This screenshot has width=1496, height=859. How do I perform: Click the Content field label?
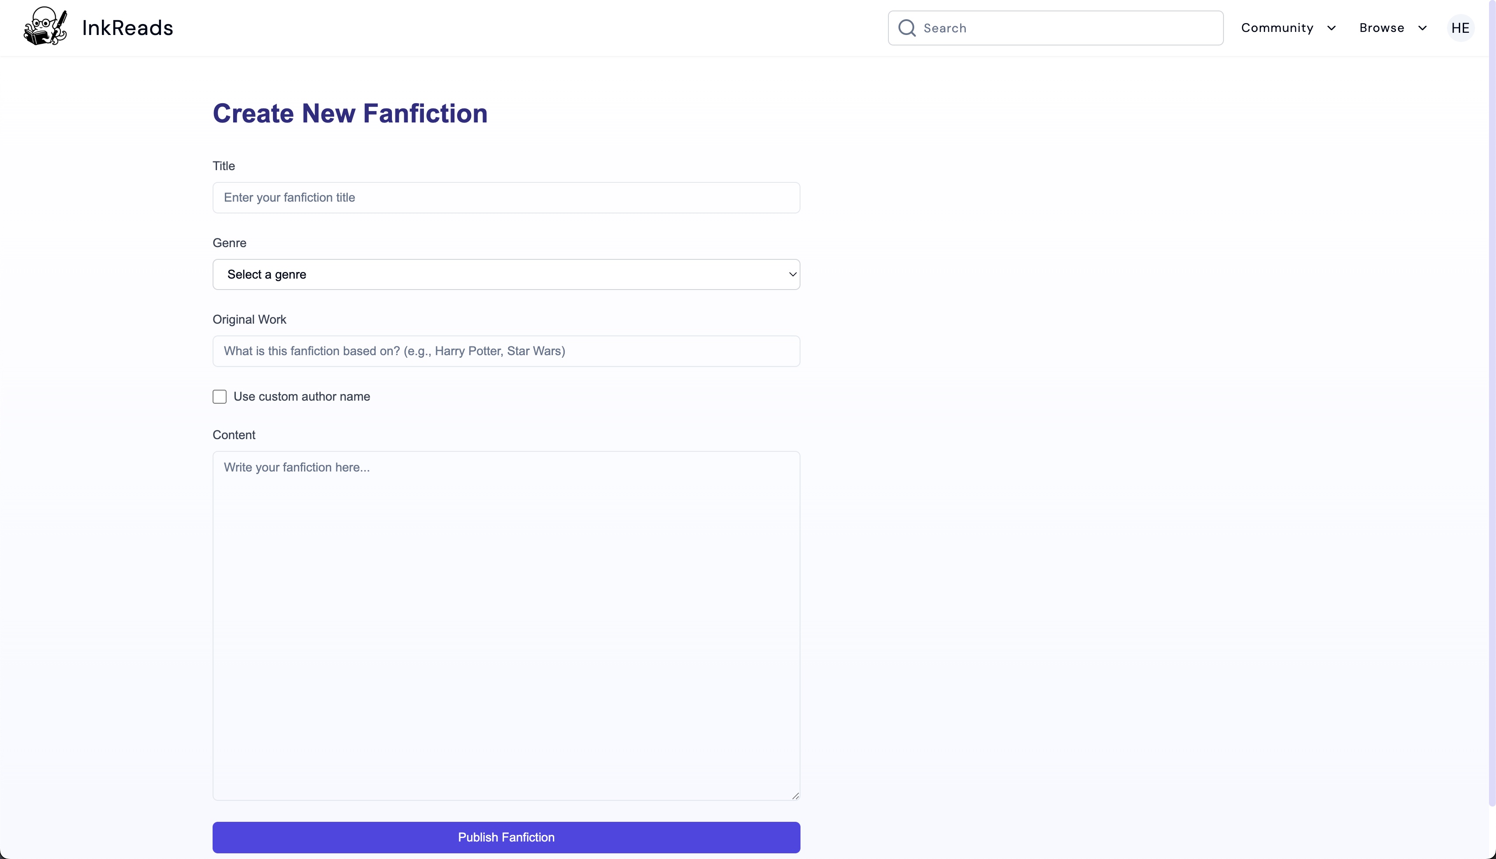[x=234, y=435]
